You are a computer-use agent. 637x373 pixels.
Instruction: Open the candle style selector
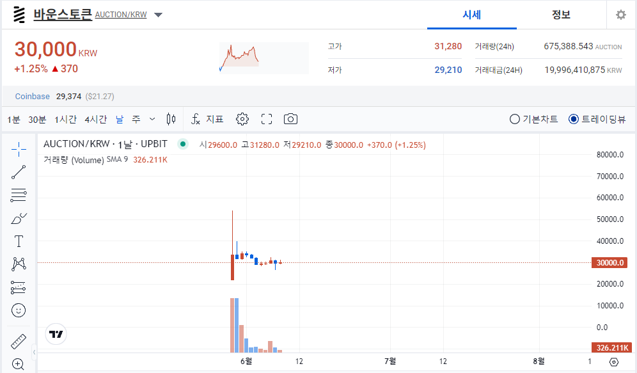[171, 119]
